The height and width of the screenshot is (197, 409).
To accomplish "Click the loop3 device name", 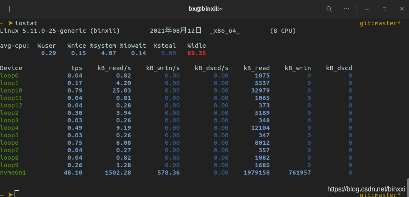I will tap(10, 120).
